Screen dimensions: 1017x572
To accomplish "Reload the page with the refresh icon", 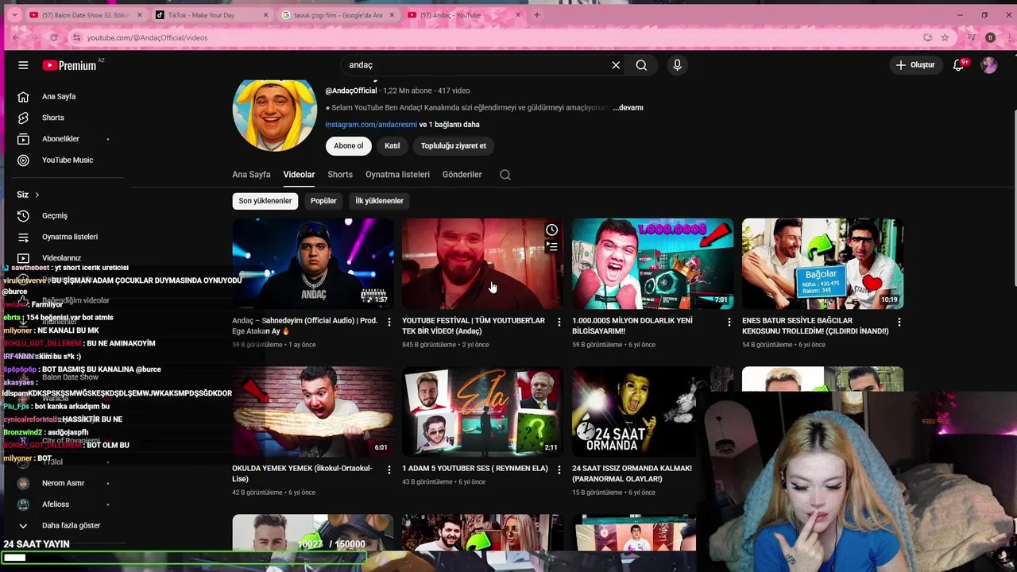I will tap(53, 37).
